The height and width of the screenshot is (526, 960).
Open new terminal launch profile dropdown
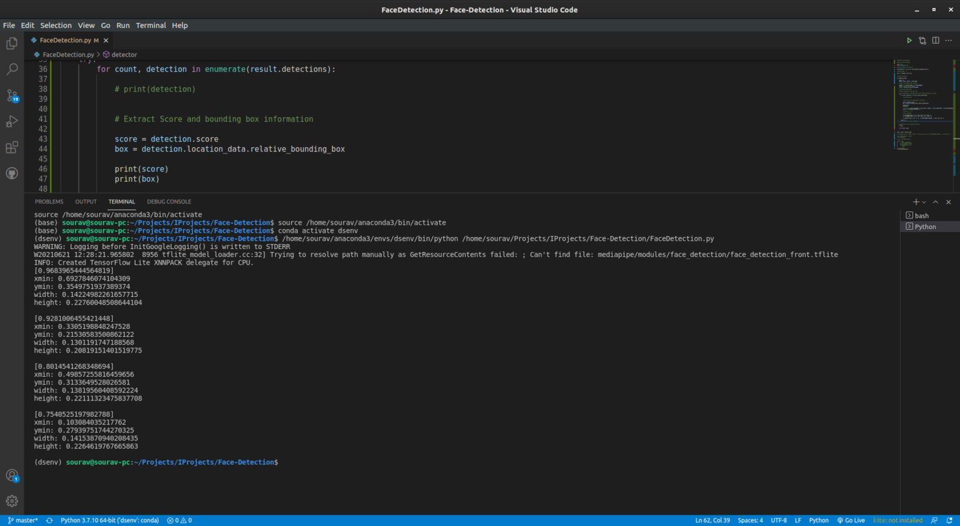pyautogui.click(x=924, y=202)
